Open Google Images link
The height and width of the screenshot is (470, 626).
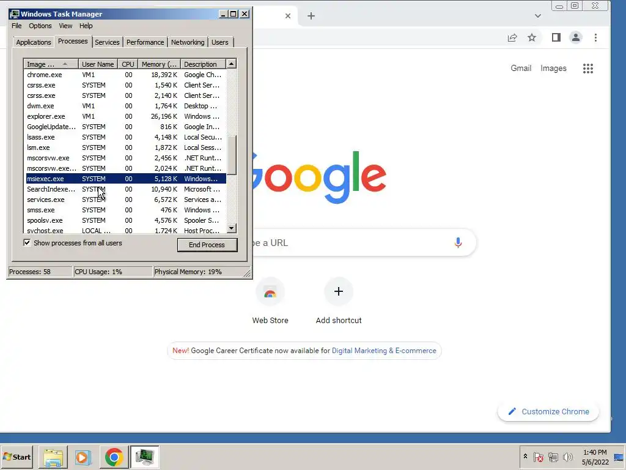[553, 69]
